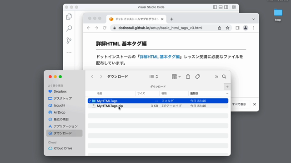This screenshot has height=163, width=291.
Task: Go back in the browser
Action: pyautogui.click(x=89, y=28)
